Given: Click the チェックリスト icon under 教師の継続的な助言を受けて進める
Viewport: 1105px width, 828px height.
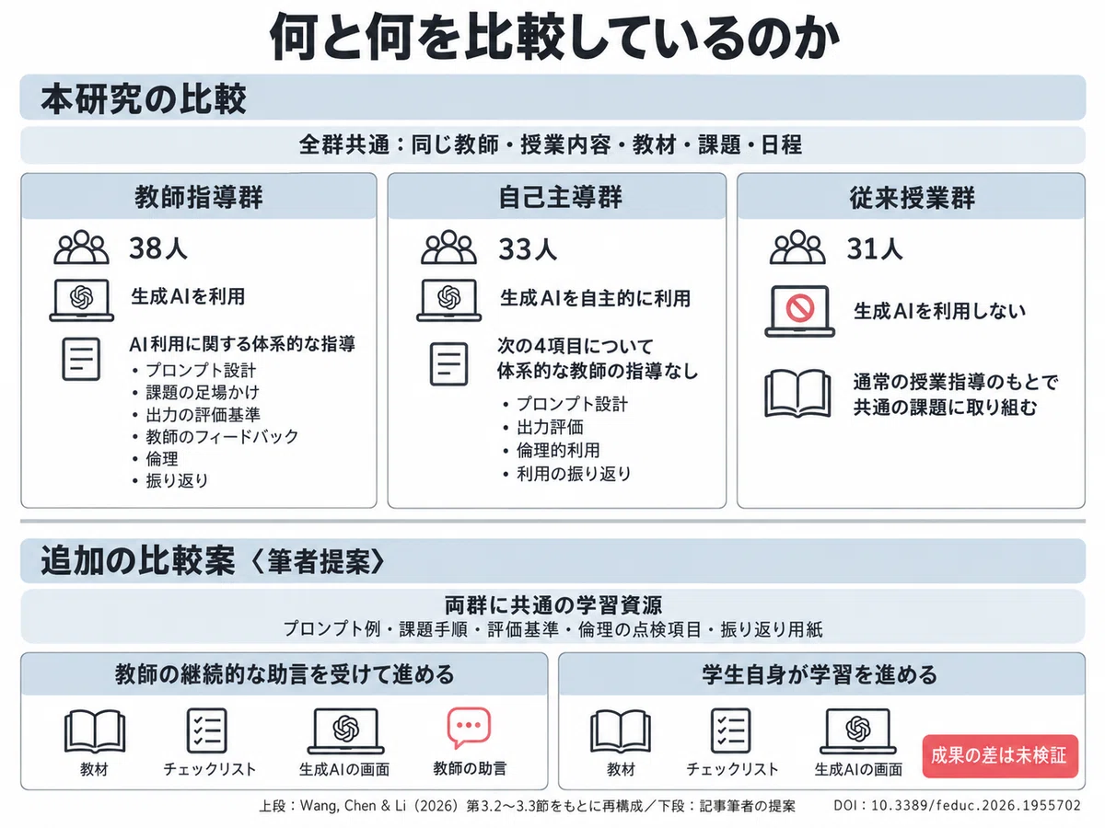Looking at the screenshot, I should [x=207, y=730].
